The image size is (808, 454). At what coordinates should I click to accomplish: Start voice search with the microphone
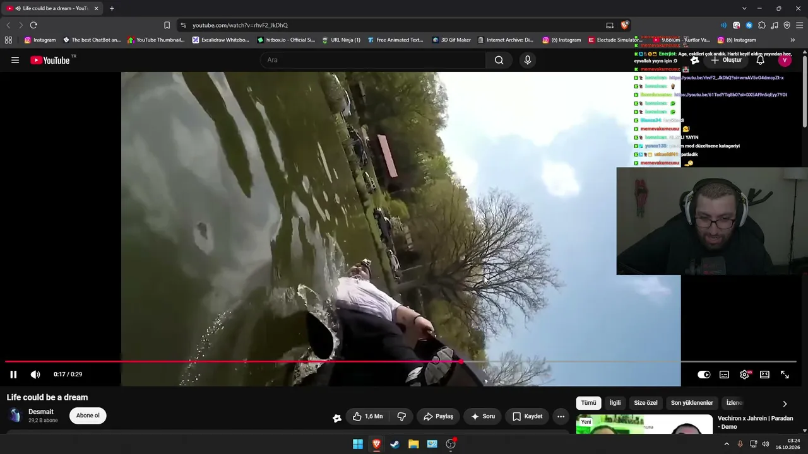528,60
